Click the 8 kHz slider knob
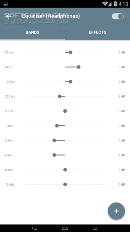 pos(65,170)
